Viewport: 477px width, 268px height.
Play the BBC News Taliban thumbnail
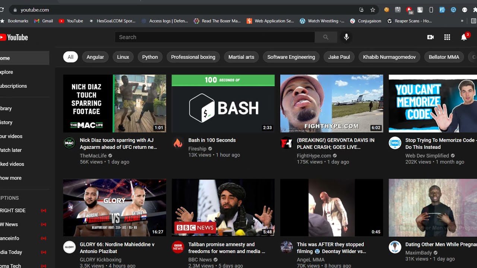coord(223,208)
